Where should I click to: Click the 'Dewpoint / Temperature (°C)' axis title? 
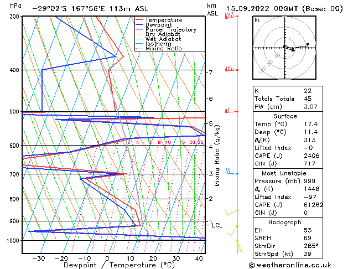click(x=119, y=265)
